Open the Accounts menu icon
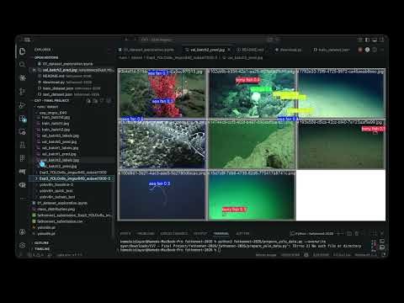The image size is (404, 303). (23, 232)
